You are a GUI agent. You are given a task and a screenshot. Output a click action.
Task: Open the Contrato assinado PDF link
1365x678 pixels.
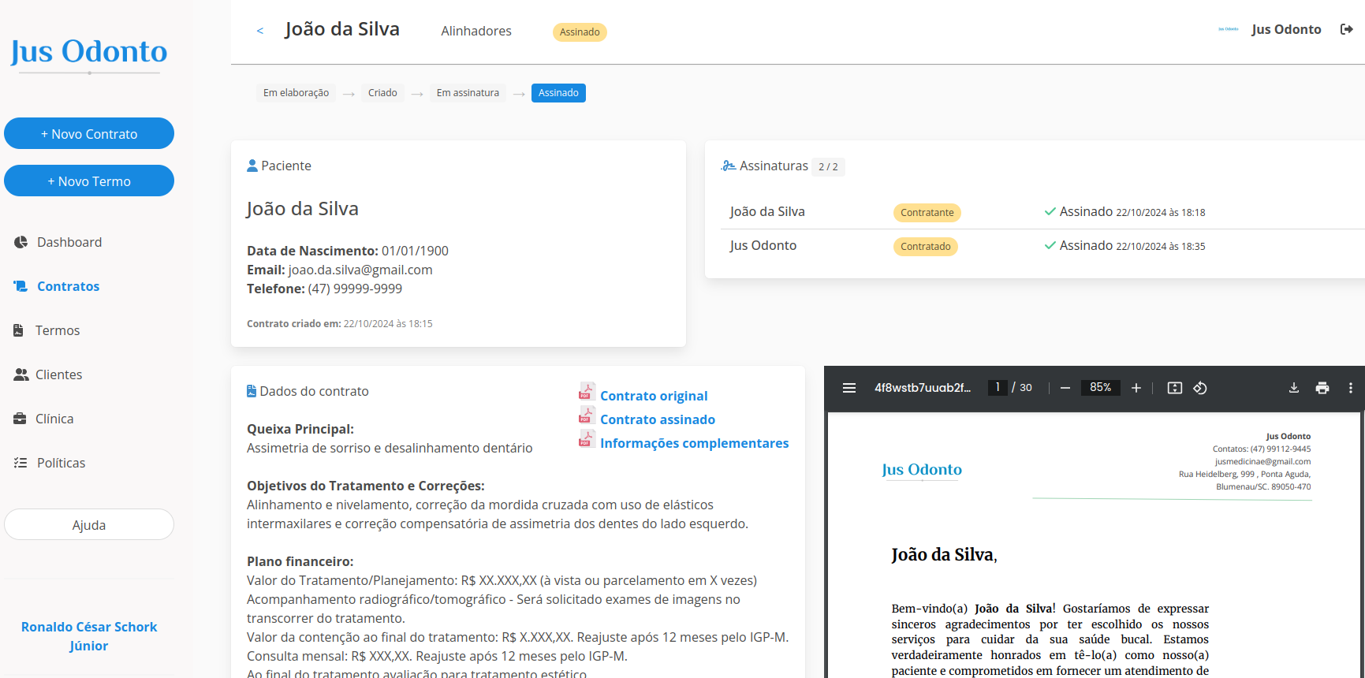(657, 419)
